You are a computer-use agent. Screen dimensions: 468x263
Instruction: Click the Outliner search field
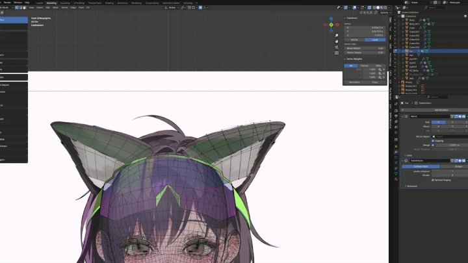point(435,7)
